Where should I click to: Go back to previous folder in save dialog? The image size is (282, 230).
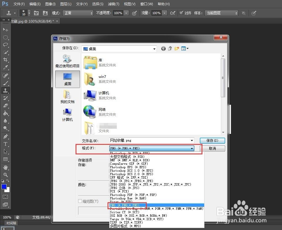[163, 48]
